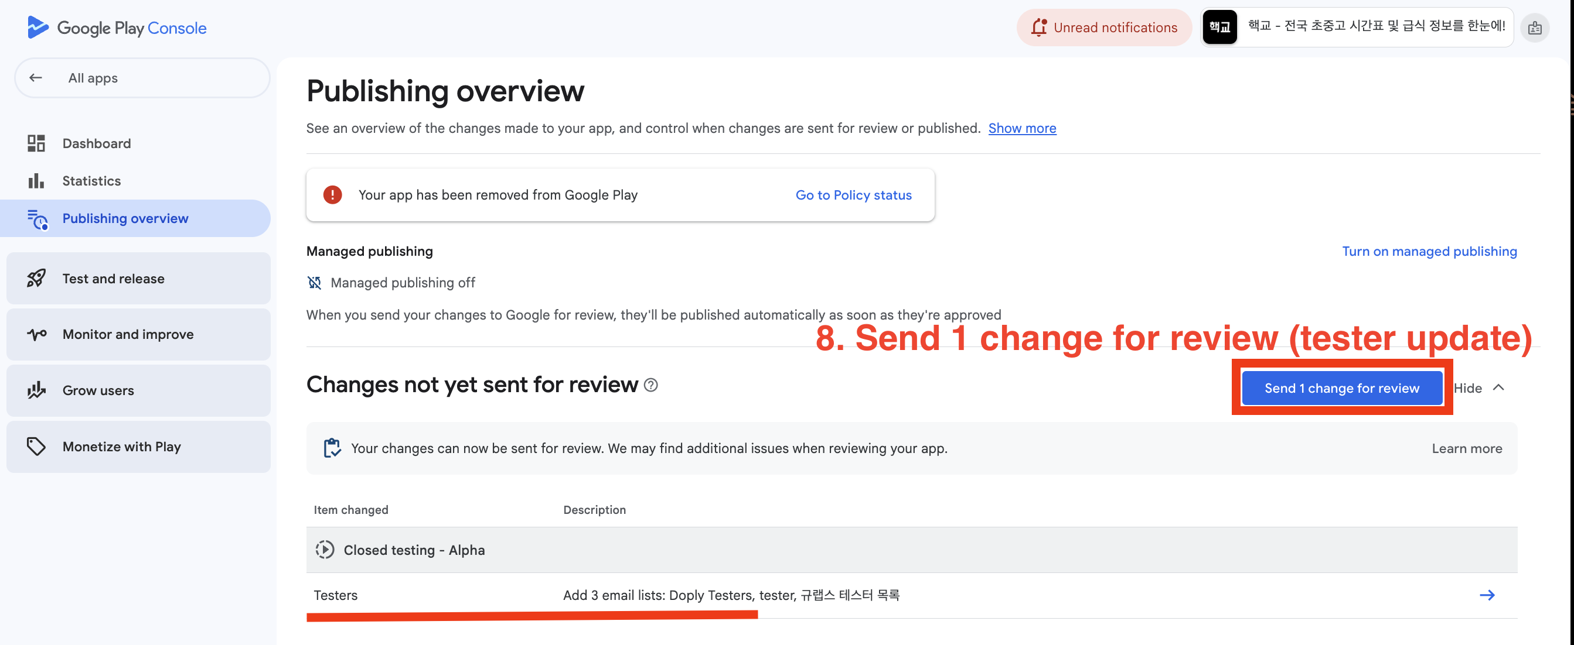Click Send 1 change for review
This screenshot has width=1574, height=645.
tap(1341, 388)
